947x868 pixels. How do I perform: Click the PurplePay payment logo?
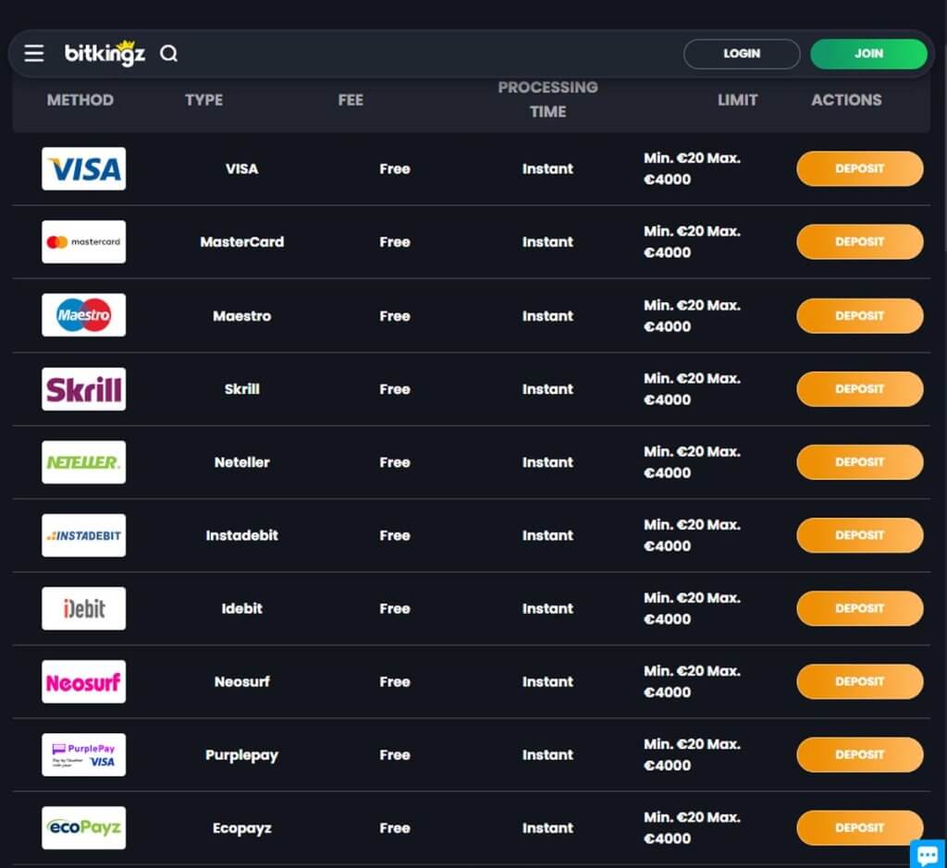tap(84, 754)
